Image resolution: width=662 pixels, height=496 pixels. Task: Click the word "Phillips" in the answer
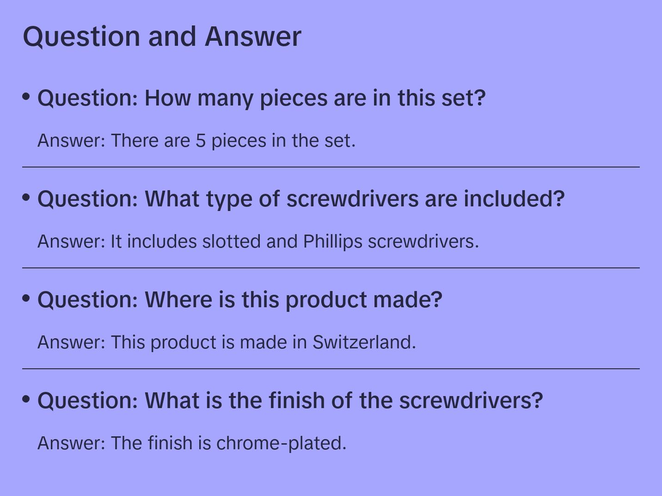(x=332, y=242)
